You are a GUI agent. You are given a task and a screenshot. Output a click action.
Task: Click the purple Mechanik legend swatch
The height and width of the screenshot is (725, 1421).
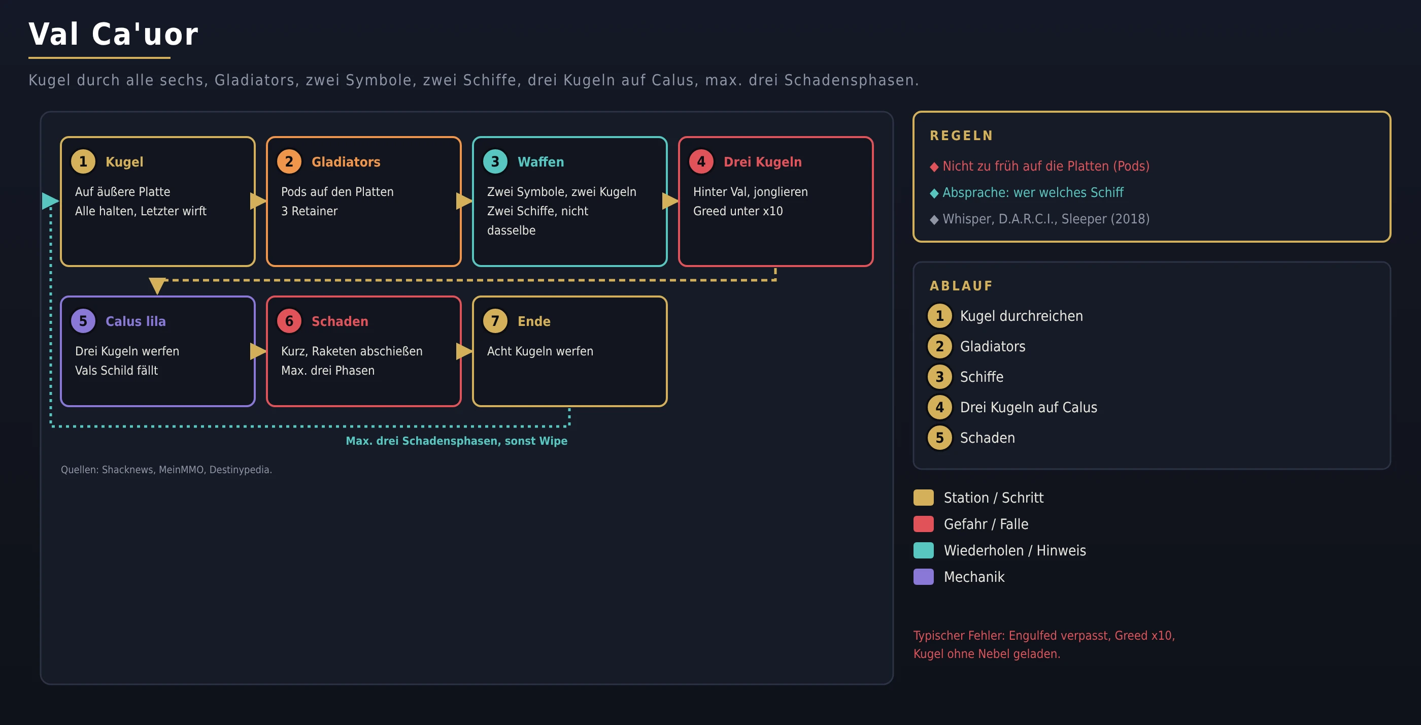point(924,577)
